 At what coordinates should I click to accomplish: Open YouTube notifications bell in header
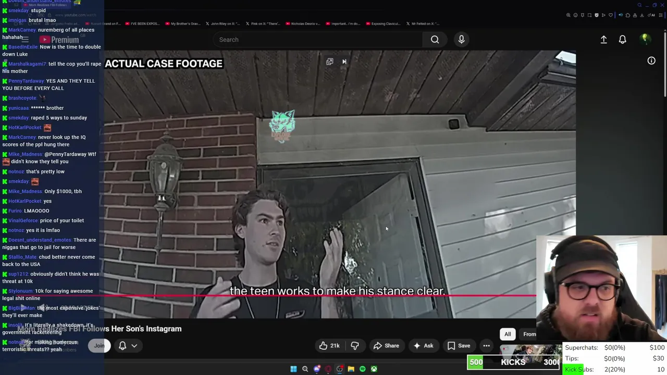[x=622, y=40]
